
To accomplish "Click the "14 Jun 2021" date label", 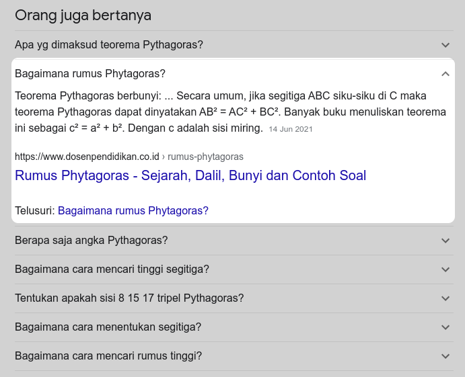I will pyautogui.click(x=290, y=128).
